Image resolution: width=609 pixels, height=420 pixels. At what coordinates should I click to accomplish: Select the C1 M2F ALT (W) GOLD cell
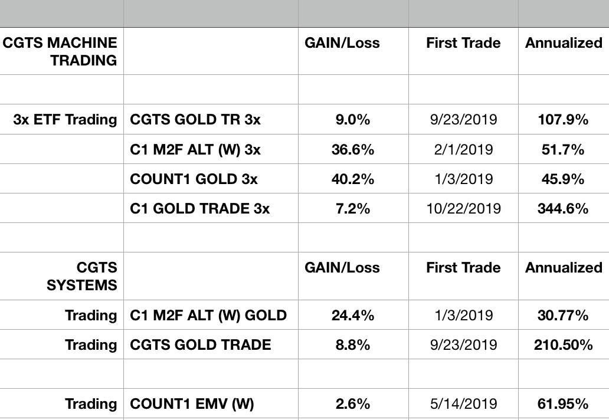(208, 316)
